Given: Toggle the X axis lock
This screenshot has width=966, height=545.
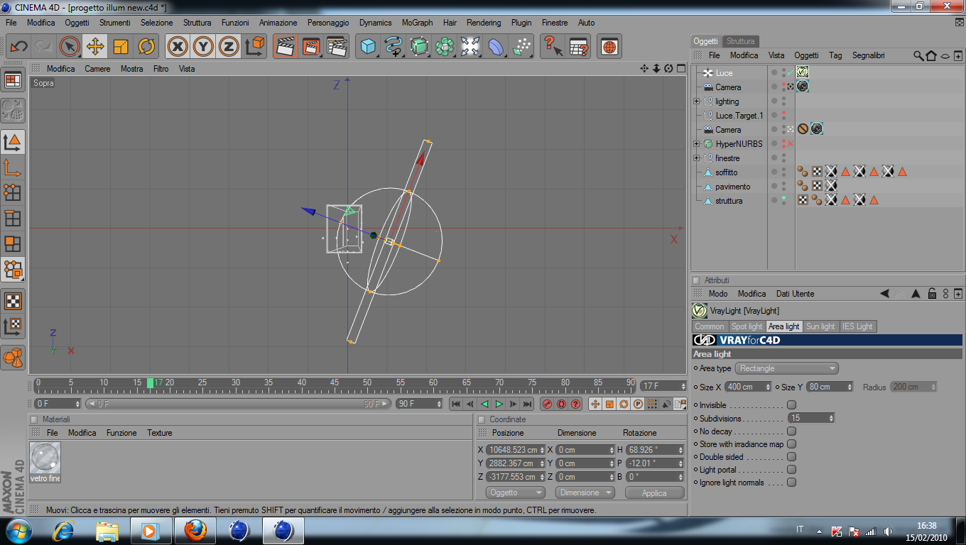Looking at the screenshot, I should pyautogui.click(x=178, y=47).
